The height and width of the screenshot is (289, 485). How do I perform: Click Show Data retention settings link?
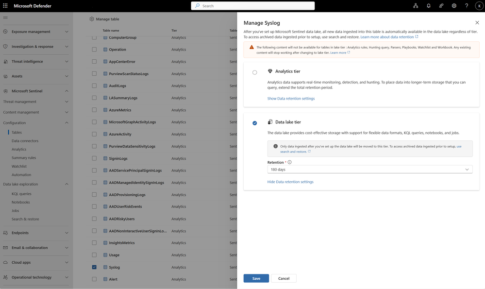(x=291, y=99)
